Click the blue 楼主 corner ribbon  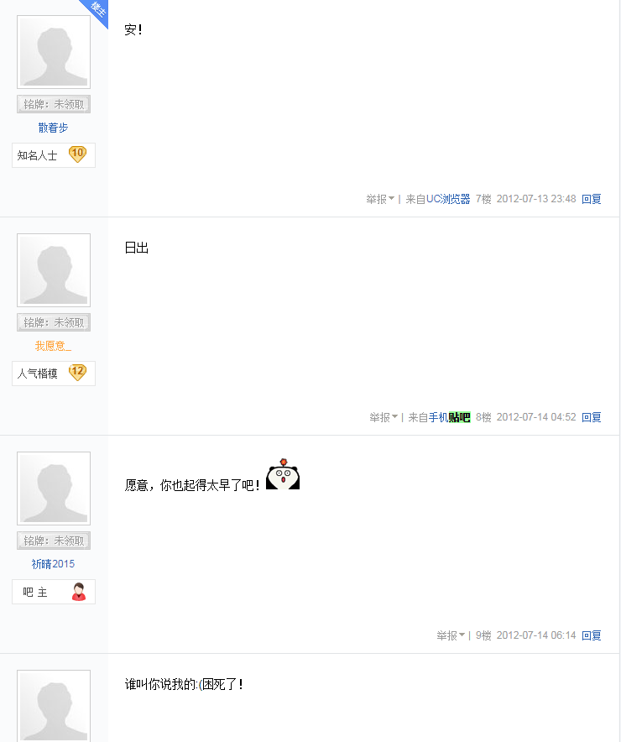(x=96, y=12)
